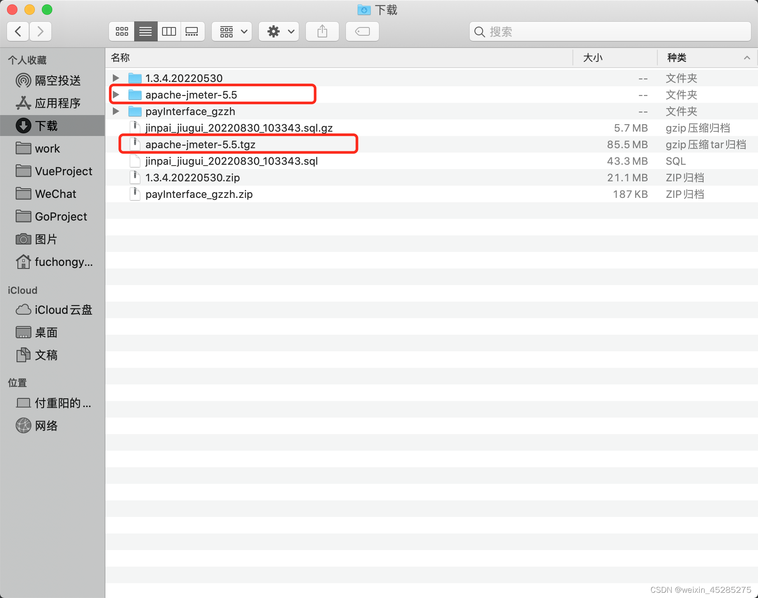758x598 pixels.
Task: Select Downloads (下载) in the sidebar
Action: 52,126
